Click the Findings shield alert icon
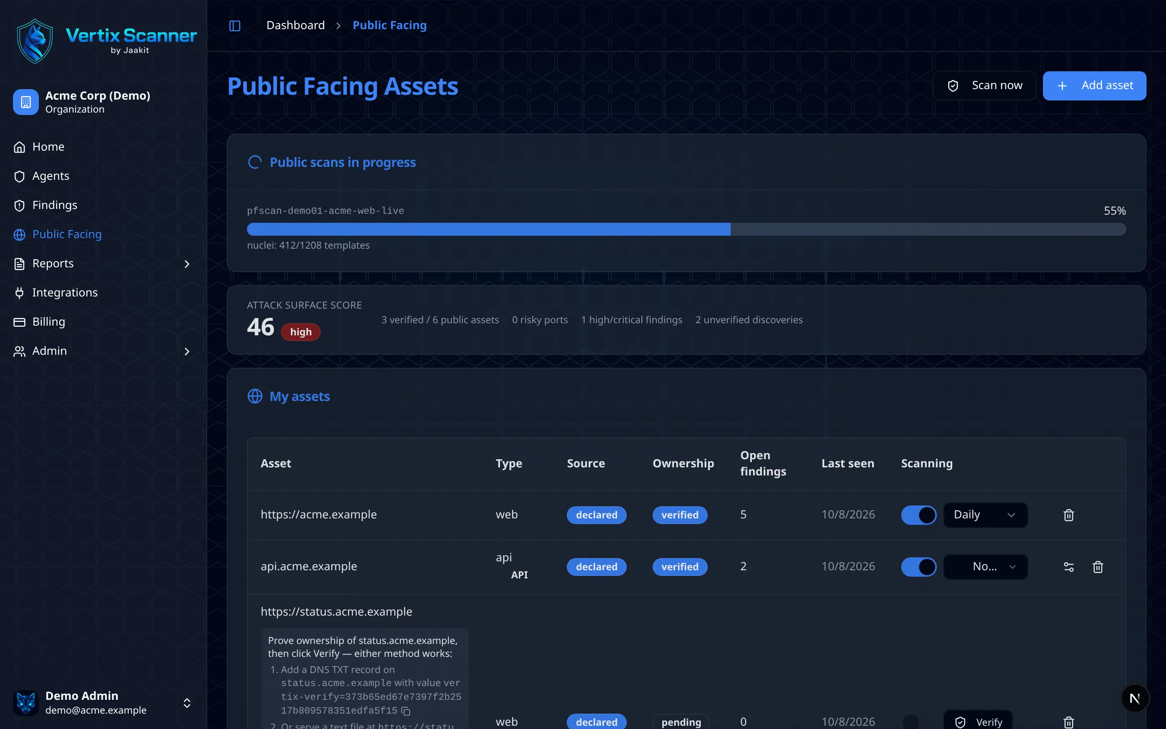Image resolution: width=1166 pixels, height=729 pixels. 19,205
